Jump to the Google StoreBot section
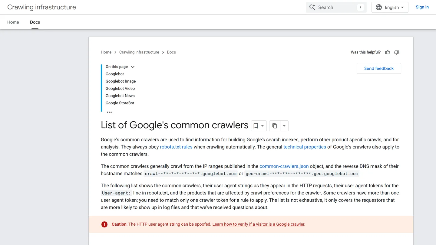Screen dimensions: 436x245 click(x=120, y=103)
